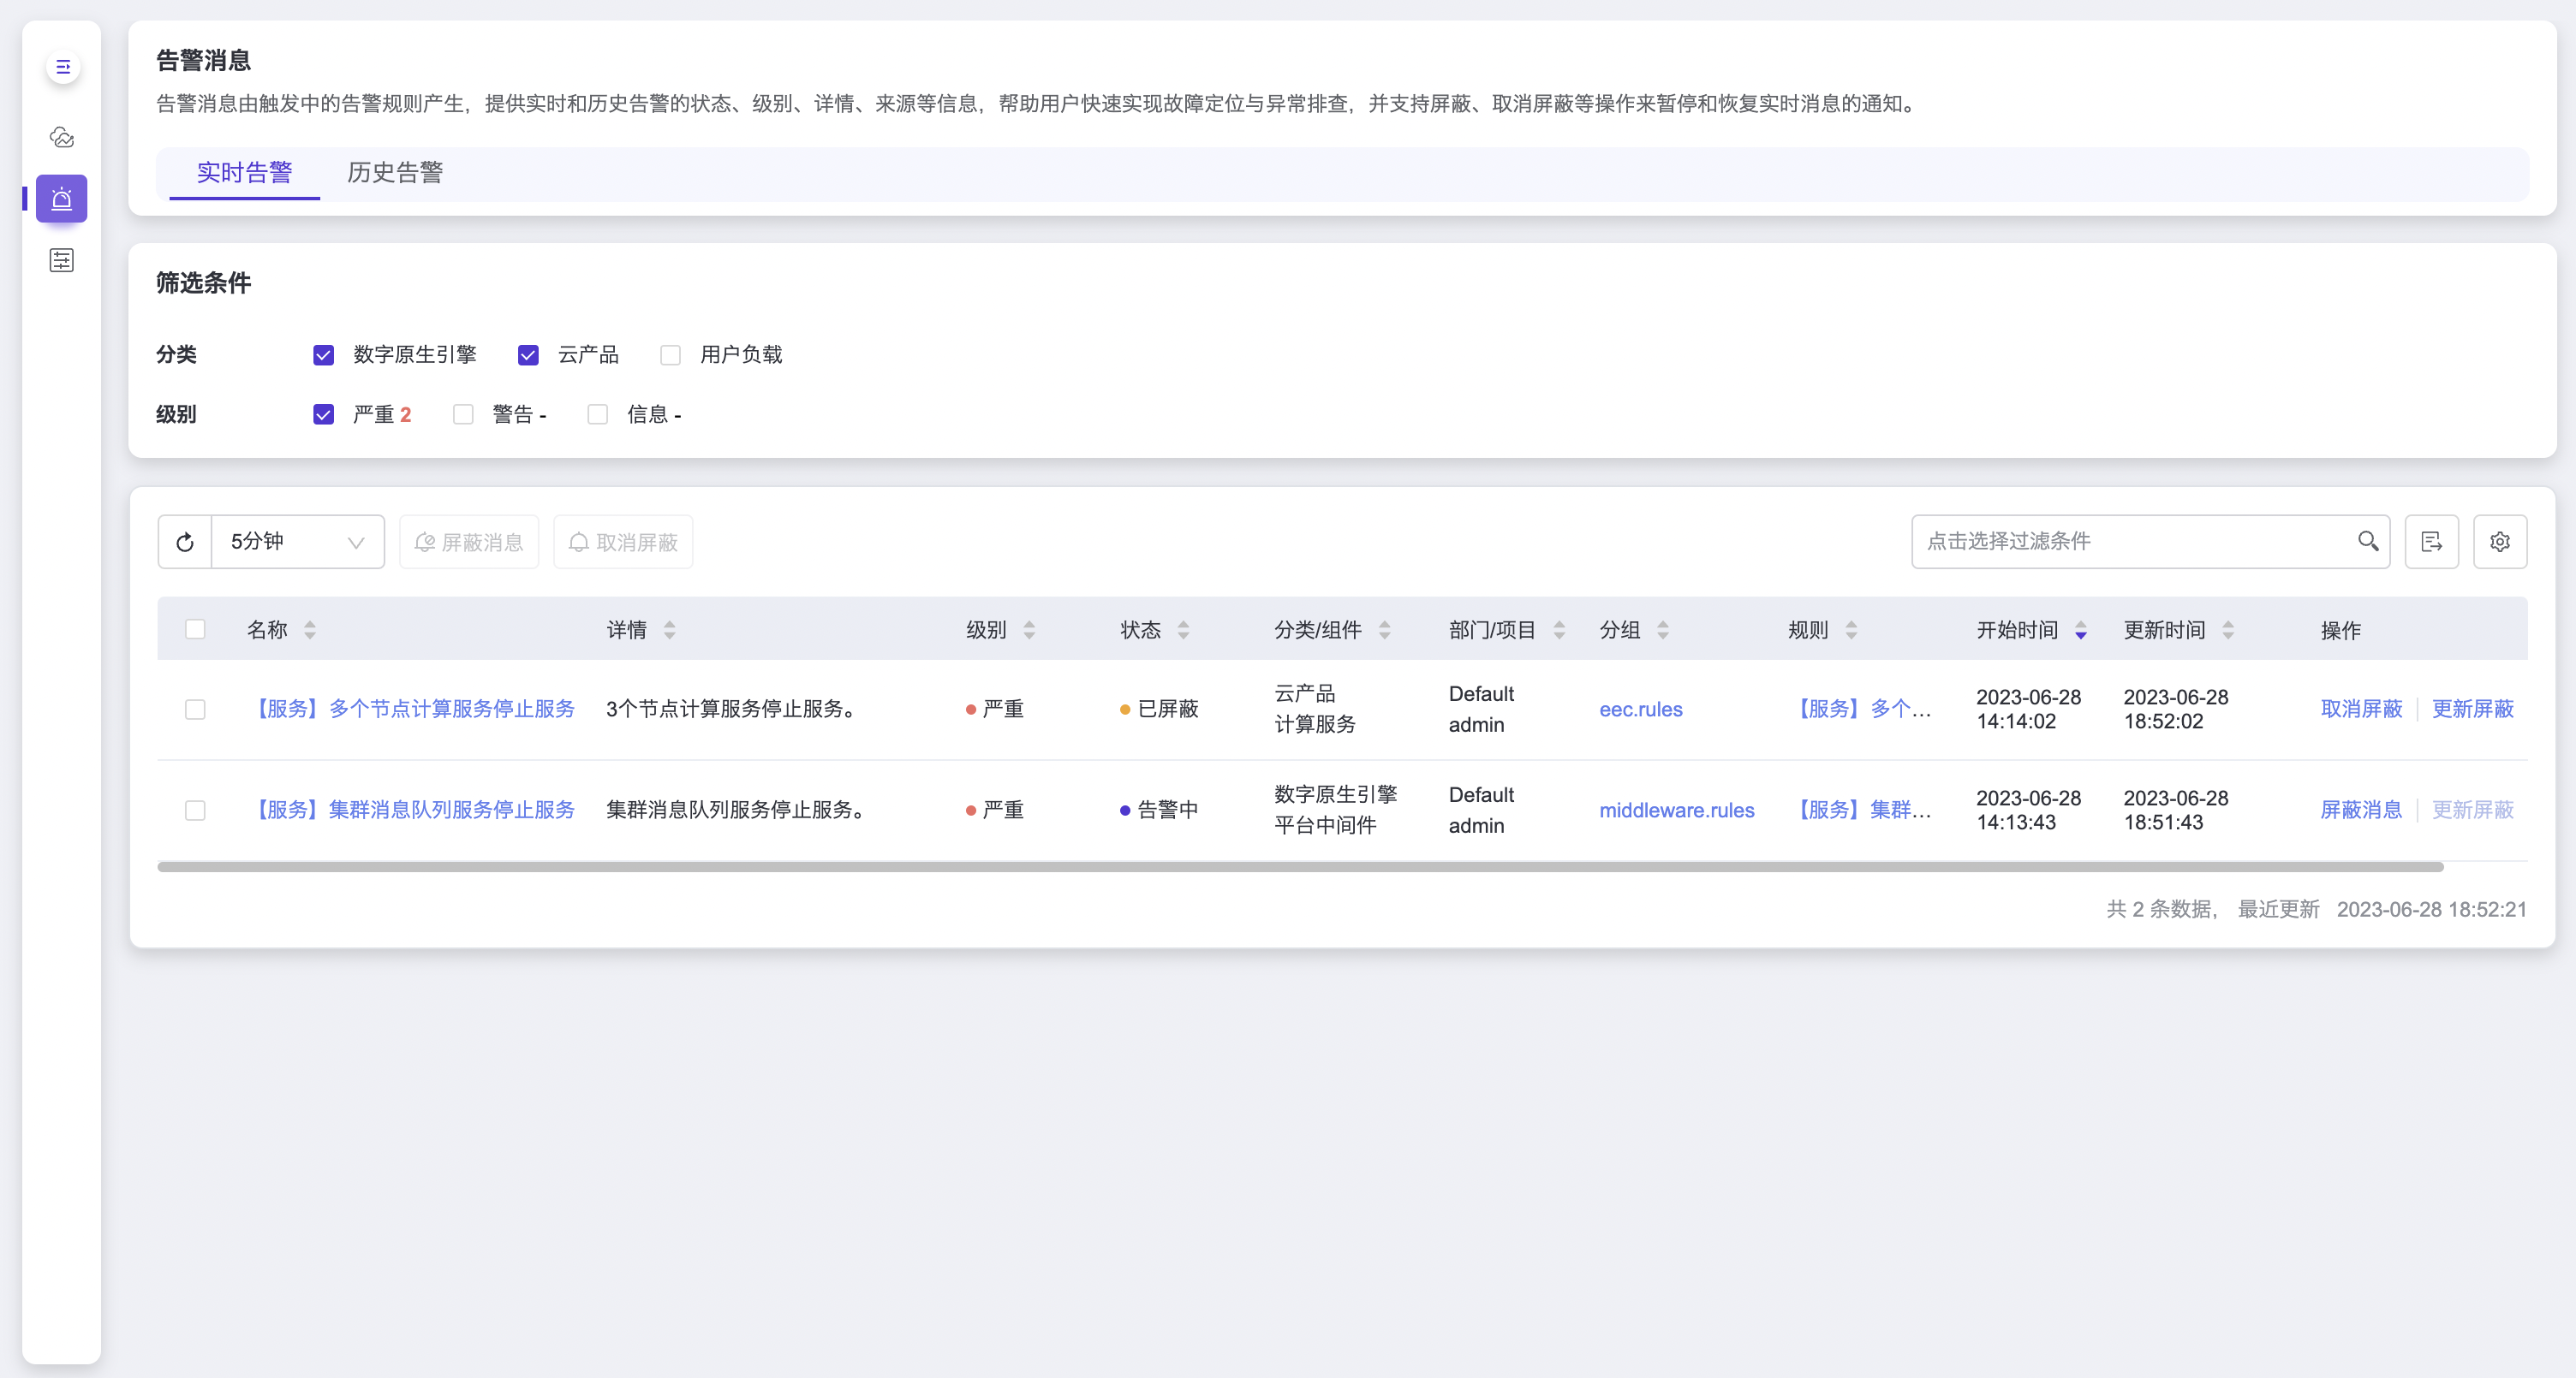The image size is (2576, 1378).
Task: Click 取消屏蔽 link in first row
Action: point(2360,709)
